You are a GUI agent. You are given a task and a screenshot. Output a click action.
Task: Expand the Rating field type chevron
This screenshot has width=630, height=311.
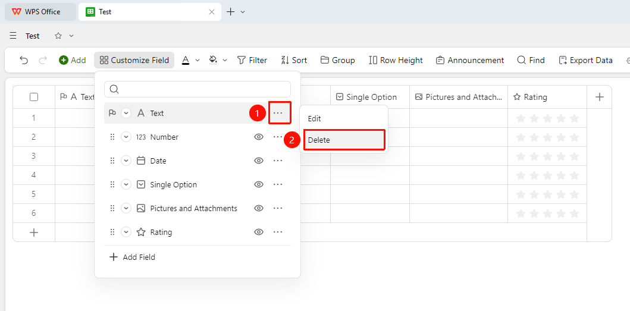pyautogui.click(x=126, y=232)
